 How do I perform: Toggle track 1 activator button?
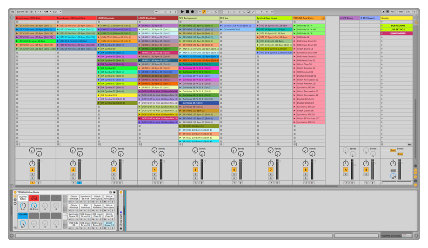click(32, 170)
